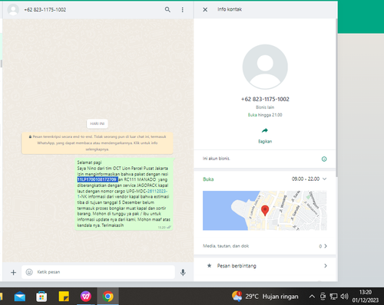Close the Info kontak panel
This screenshot has height=305, width=384.
pos(205,10)
